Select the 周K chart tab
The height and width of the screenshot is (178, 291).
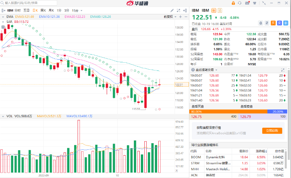point(43,10)
